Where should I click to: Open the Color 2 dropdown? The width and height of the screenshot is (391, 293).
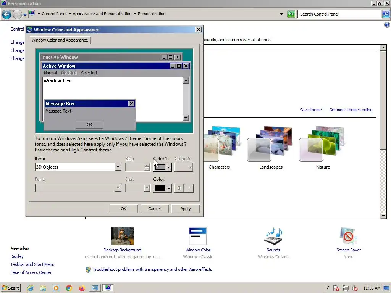pyautogui.click(x=184, y=167)
